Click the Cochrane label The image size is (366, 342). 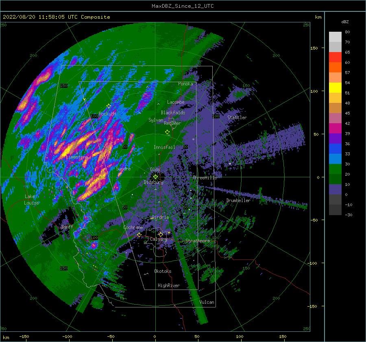point(133,227)
